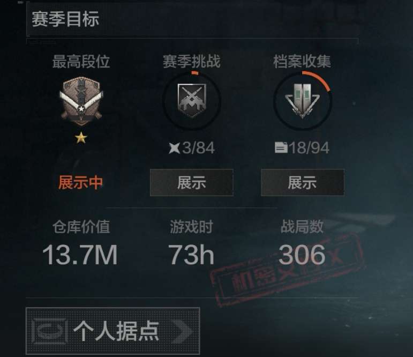This screenshot has width=413, height=357.
Task: Click the highest rank shield badge
Action: click(81, 101)
